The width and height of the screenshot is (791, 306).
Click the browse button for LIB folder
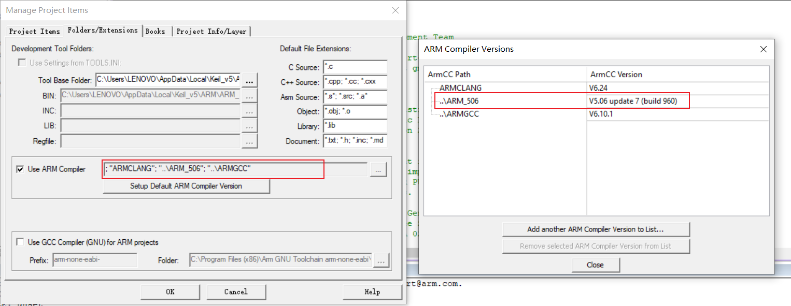pos(250,125)
